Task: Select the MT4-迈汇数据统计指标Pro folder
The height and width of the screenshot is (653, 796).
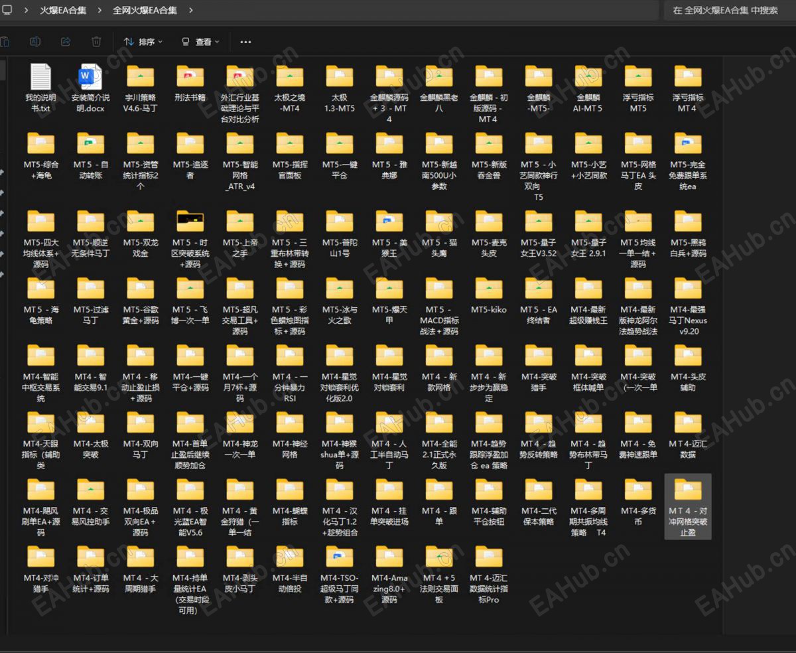Action: 489,575
